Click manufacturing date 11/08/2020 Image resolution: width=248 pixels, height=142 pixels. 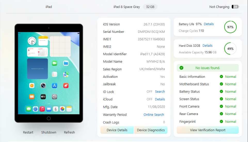pyautogui.click(x=156, y=107)
